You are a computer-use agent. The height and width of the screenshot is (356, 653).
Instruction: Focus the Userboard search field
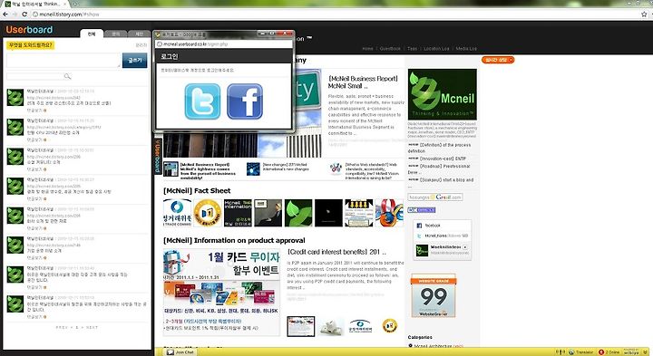click(x=35, y=76)
